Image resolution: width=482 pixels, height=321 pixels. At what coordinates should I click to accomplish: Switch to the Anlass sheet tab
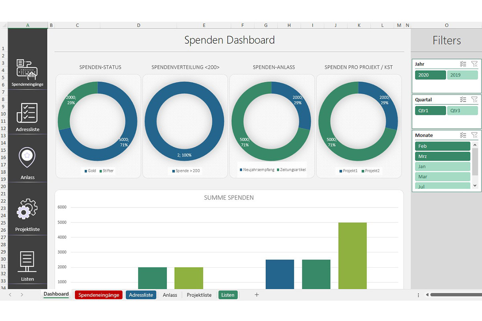170,295
